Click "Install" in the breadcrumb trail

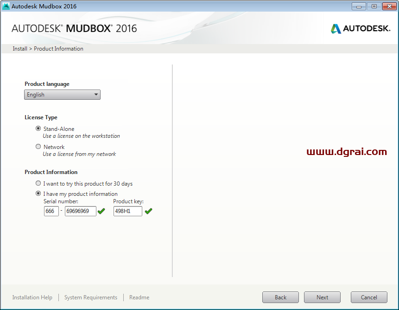[19, 48]
